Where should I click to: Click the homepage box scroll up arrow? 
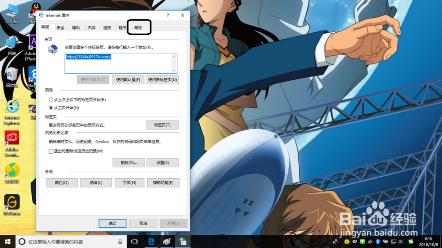click(174, 56)
